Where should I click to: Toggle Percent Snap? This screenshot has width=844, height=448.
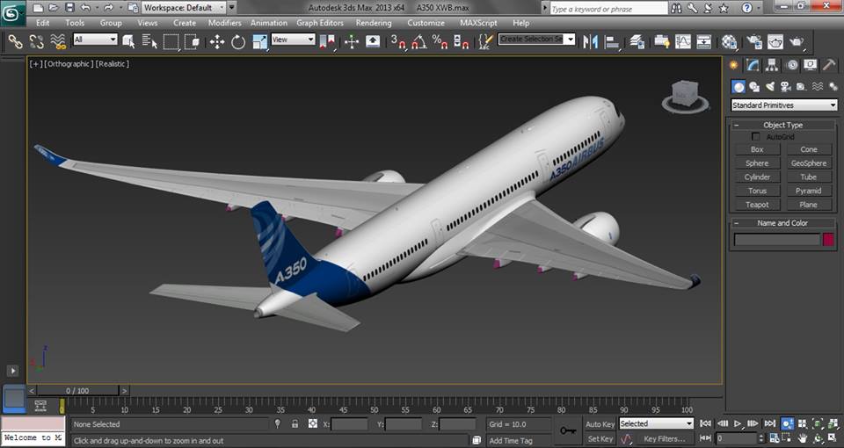coord(440,41)
